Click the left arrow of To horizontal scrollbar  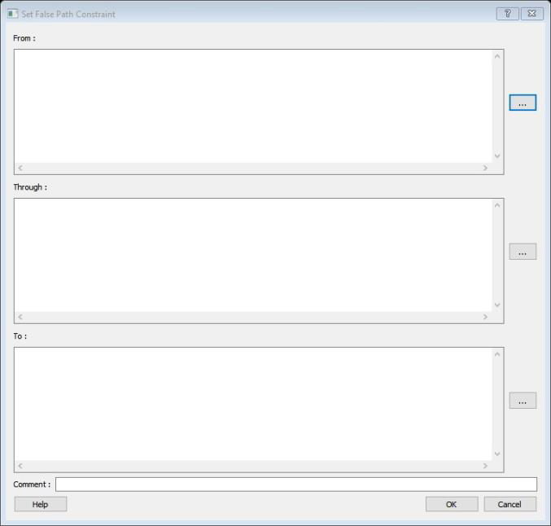20,467
